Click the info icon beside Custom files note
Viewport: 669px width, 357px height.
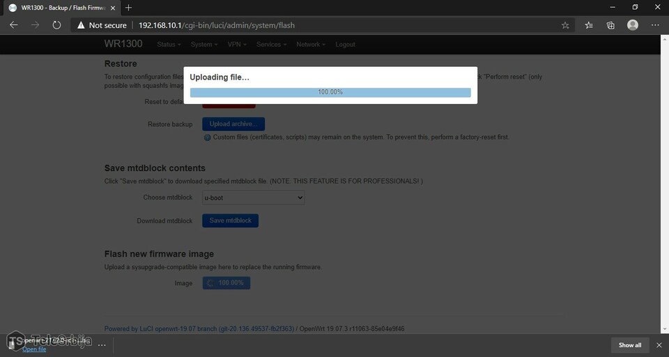(208, 137)
